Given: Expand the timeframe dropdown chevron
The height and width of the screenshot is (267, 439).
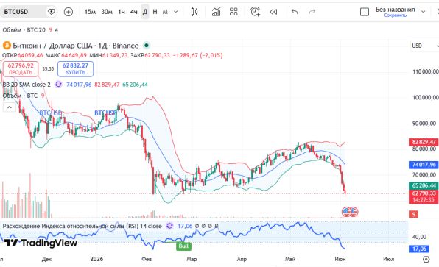Looking at the screenshot, I should click(x=176, y=12).
